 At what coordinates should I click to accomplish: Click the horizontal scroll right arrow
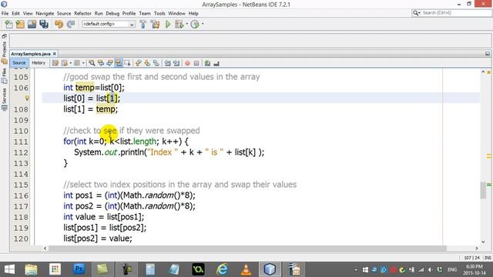[x=477, y=248]
